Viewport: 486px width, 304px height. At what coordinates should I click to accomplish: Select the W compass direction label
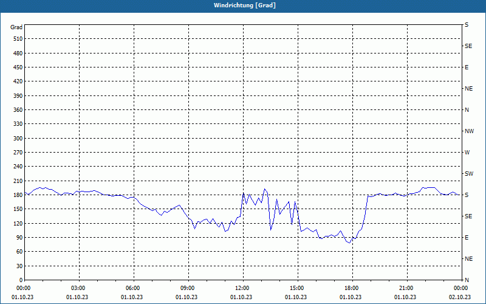[x=467, y=153]
